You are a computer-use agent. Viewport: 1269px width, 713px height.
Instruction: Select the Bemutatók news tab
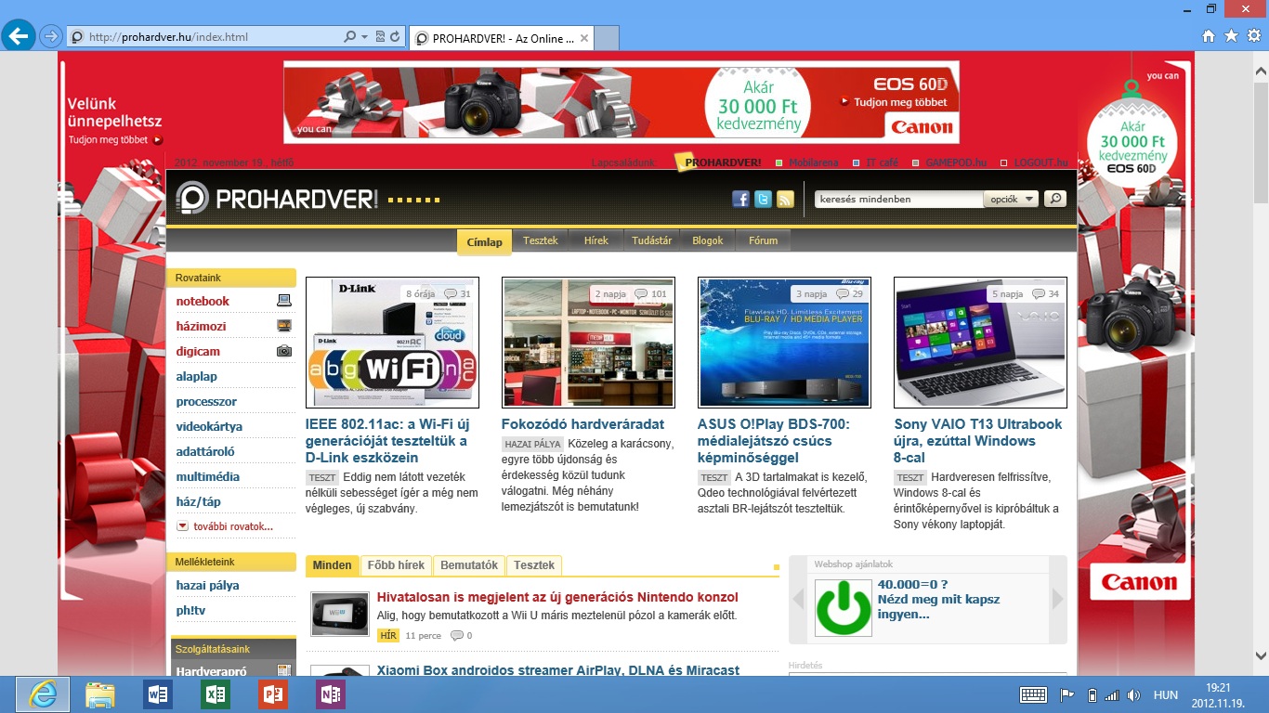click(x=469, y=565)
